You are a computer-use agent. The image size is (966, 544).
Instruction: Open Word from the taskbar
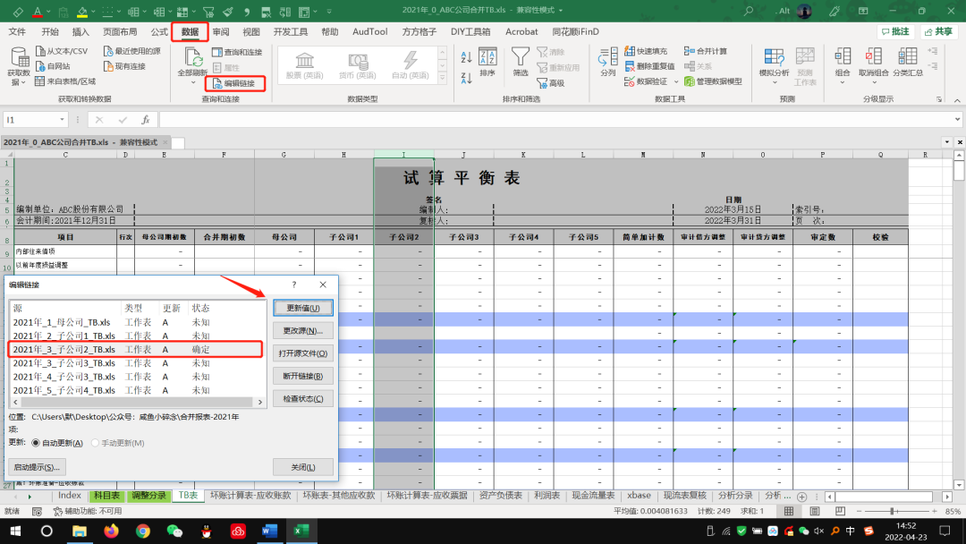pyautogui.click(x=269, y=531)
